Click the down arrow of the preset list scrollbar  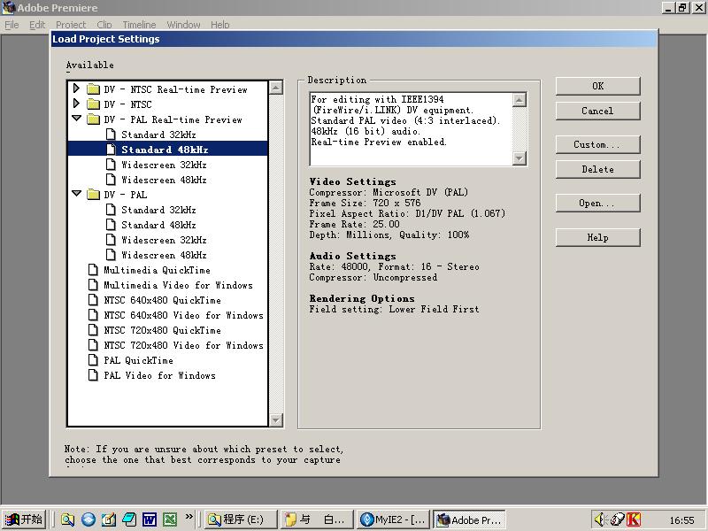276,419
